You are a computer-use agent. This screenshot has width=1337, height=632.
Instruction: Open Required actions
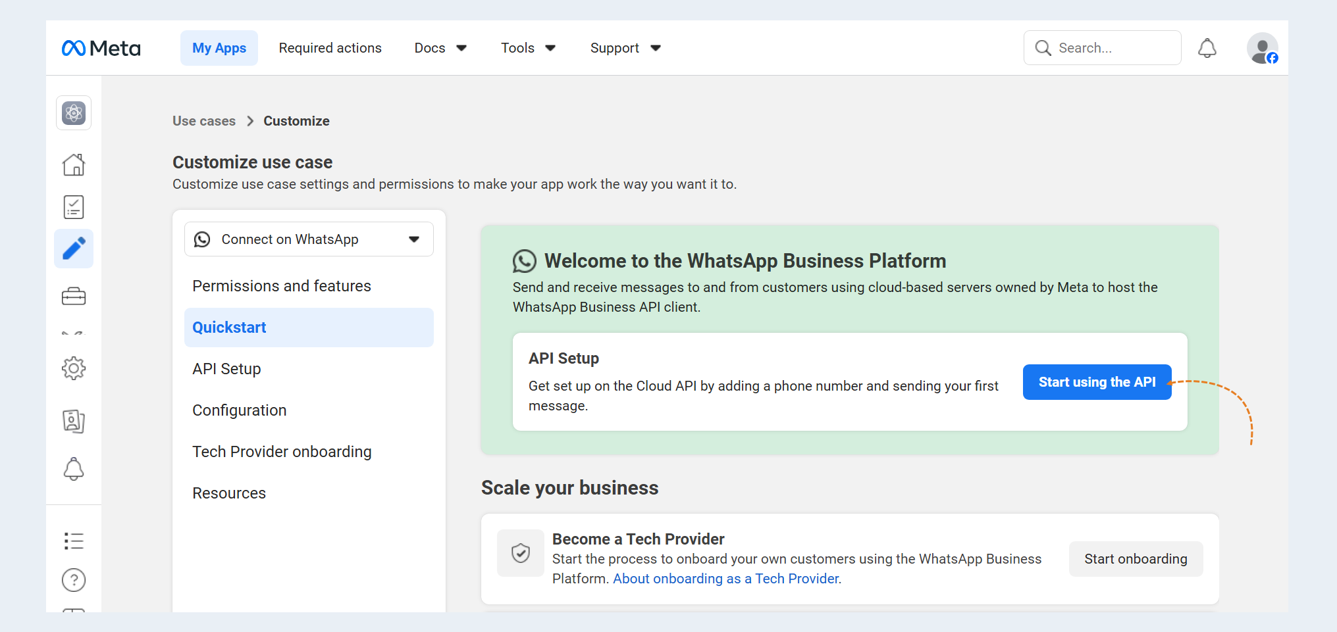click(330, 48)
